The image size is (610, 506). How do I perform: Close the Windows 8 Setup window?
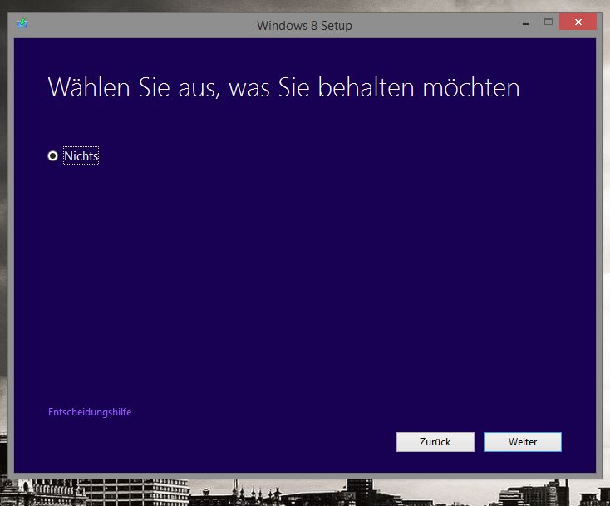tap(578, 22)
